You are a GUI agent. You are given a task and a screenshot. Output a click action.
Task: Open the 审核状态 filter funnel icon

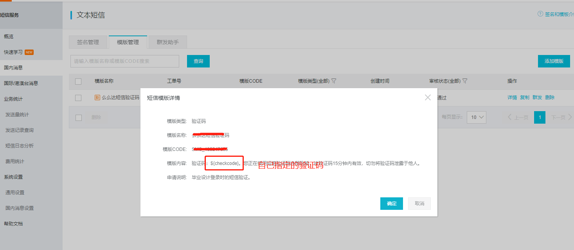[x=465, y=81]
